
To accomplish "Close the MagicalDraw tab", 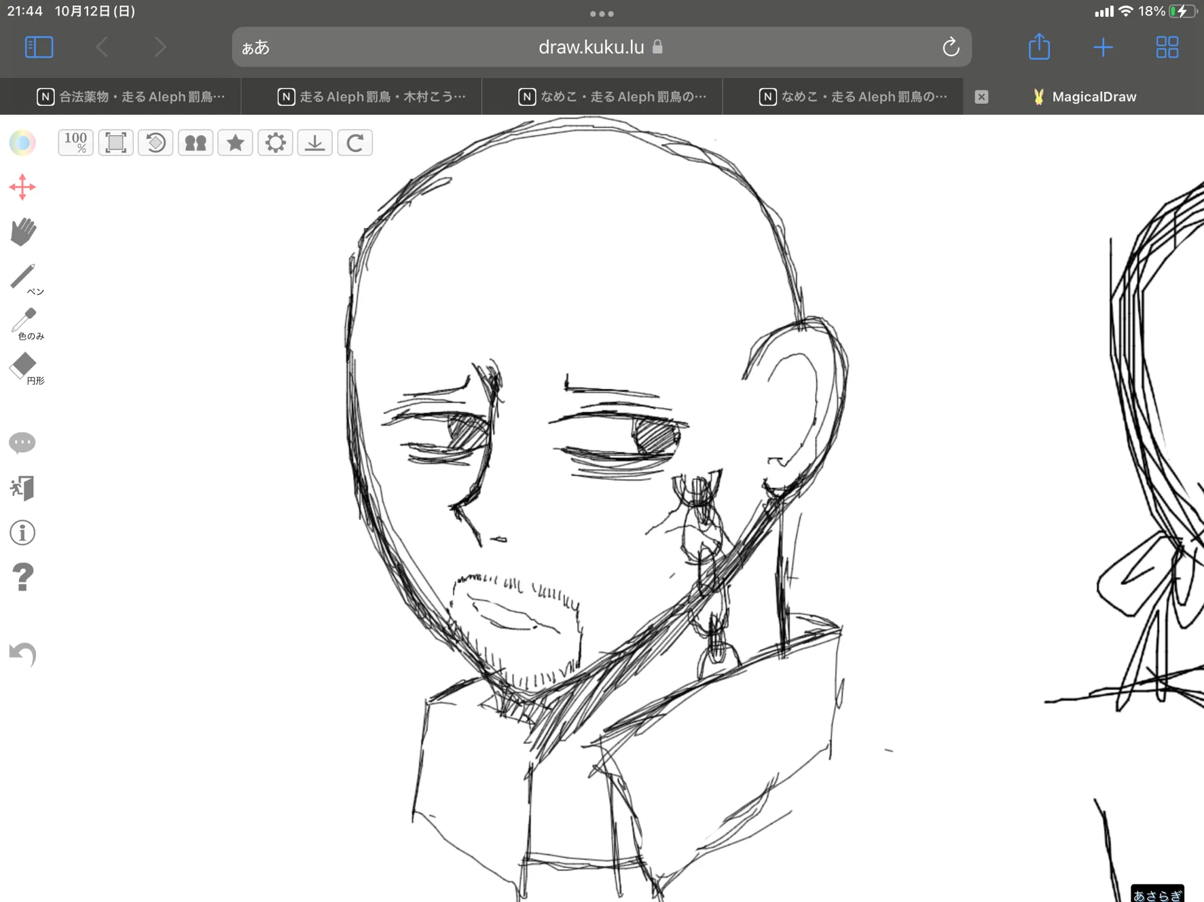I will [x=981, y=96].
